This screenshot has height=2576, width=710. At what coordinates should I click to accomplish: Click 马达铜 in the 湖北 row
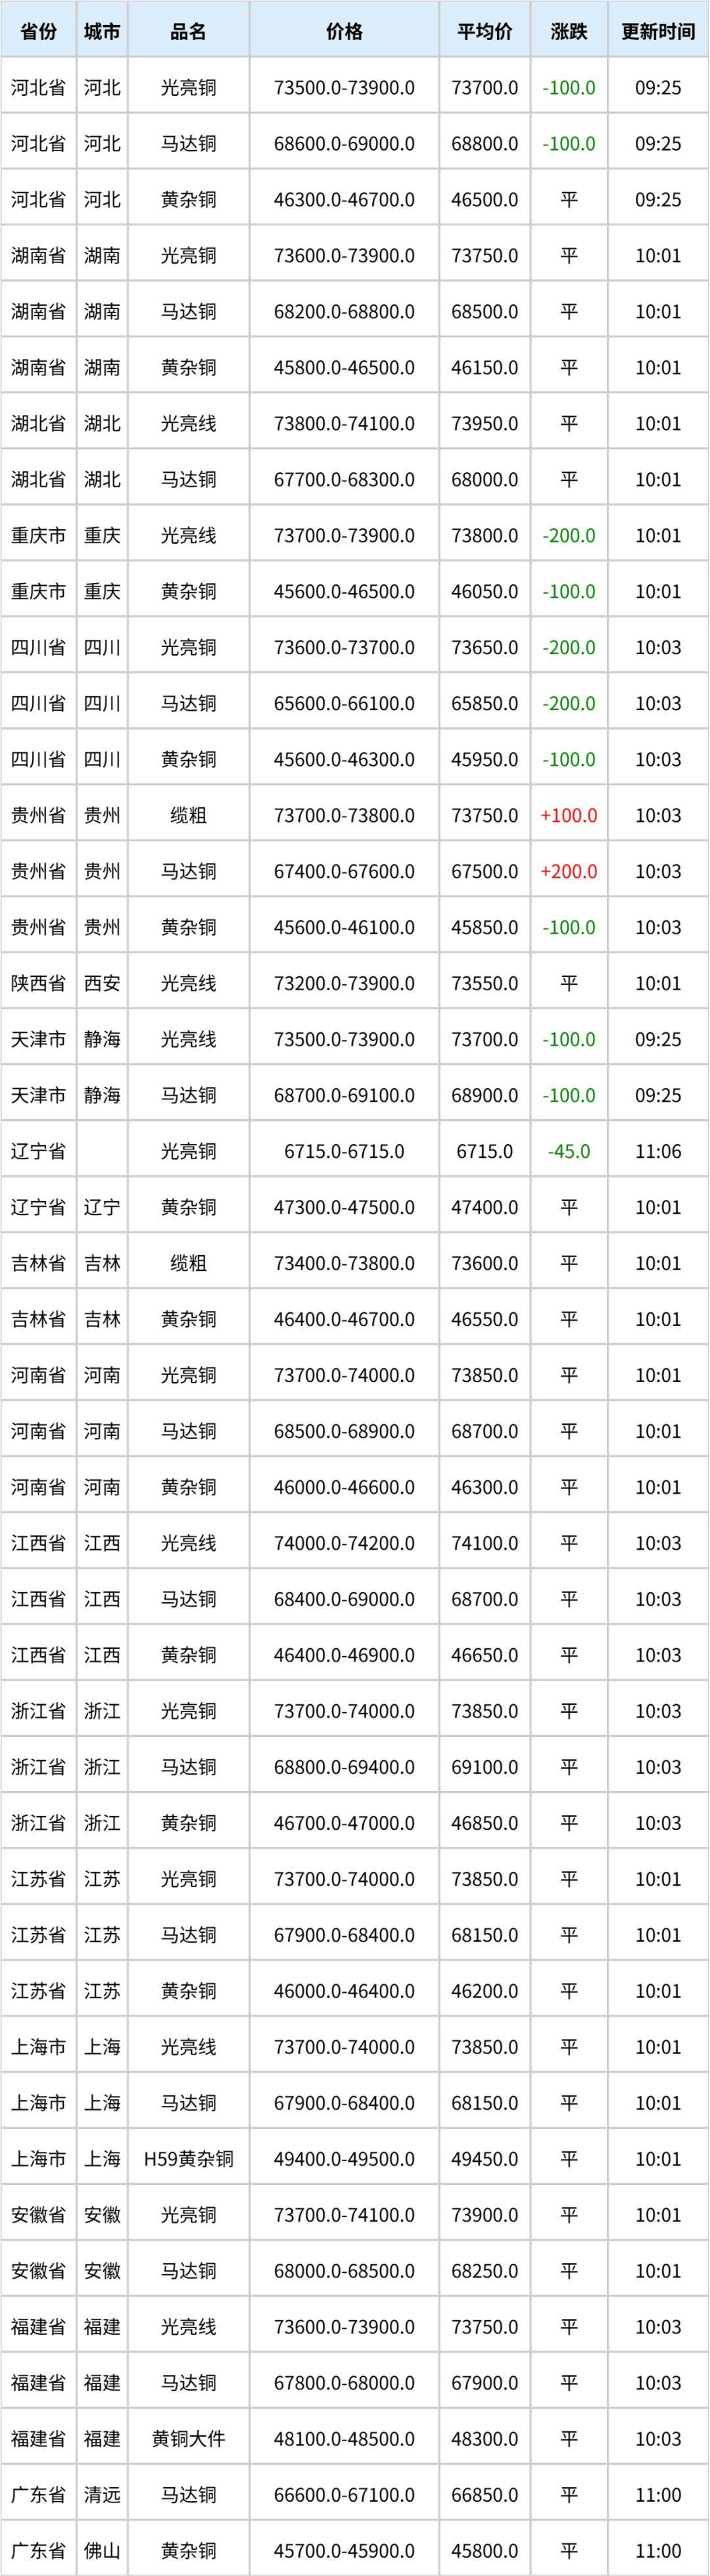(x=188, y=480)
